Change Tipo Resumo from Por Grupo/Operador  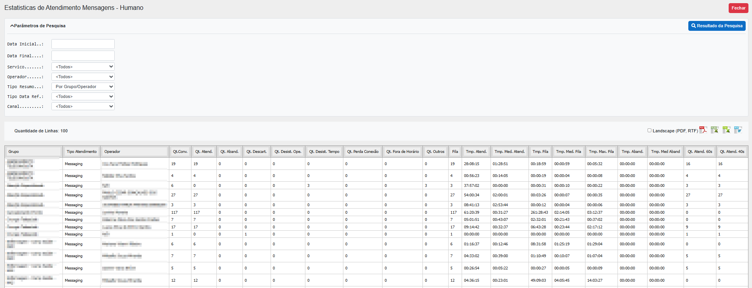(83, 87)
